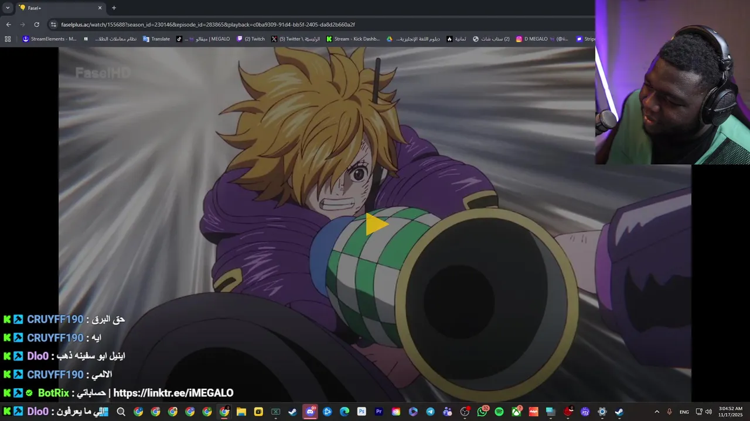The width and height of the screenshot is (750, 421).
Task: Open the Twitch bookmark
Action: 251,39
